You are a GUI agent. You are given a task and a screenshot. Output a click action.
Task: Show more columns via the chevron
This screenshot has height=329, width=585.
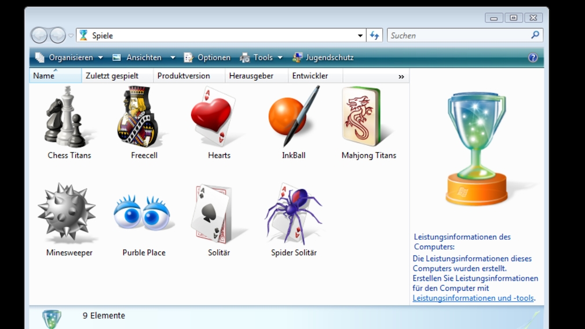[401, 76]
